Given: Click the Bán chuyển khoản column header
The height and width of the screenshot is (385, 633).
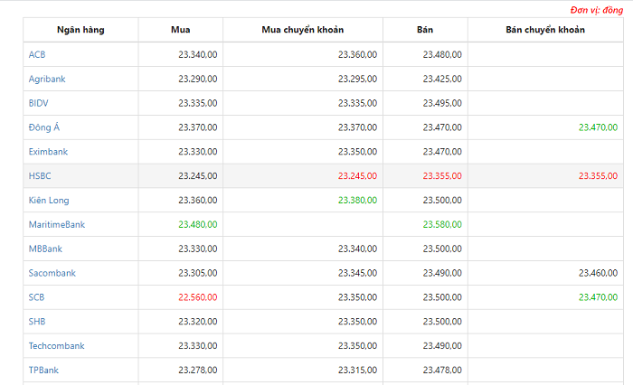Looking at the screenshot, I should pos(545,30).
